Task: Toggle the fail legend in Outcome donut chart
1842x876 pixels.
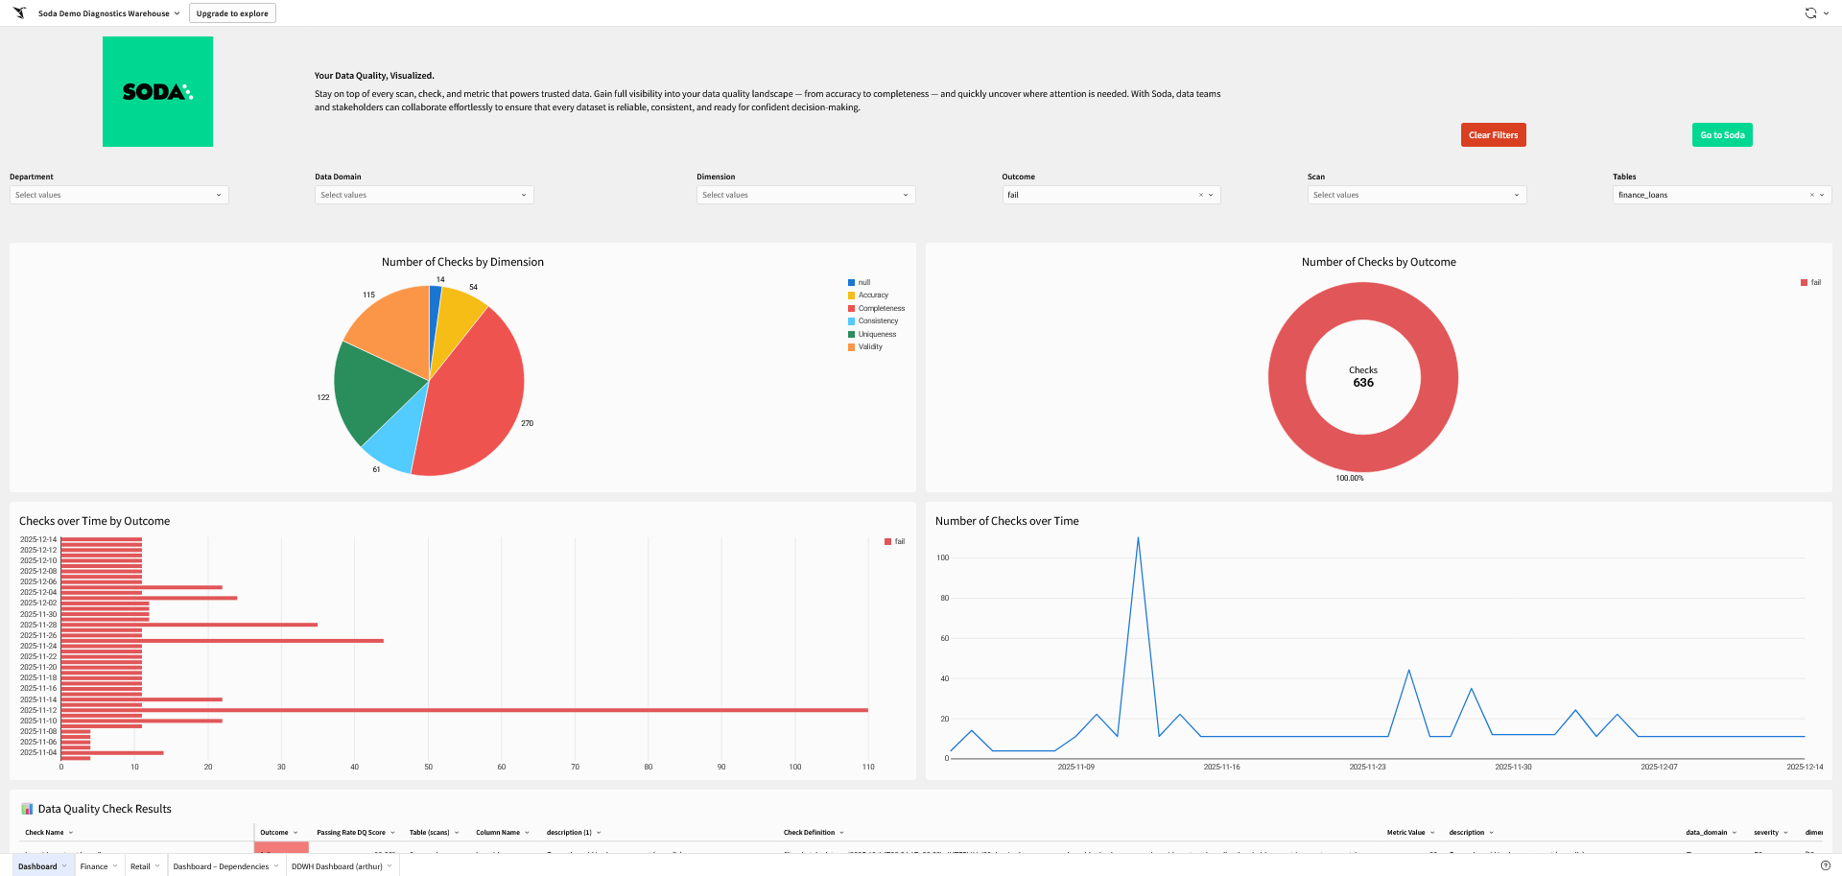Action: point(1814,282)
